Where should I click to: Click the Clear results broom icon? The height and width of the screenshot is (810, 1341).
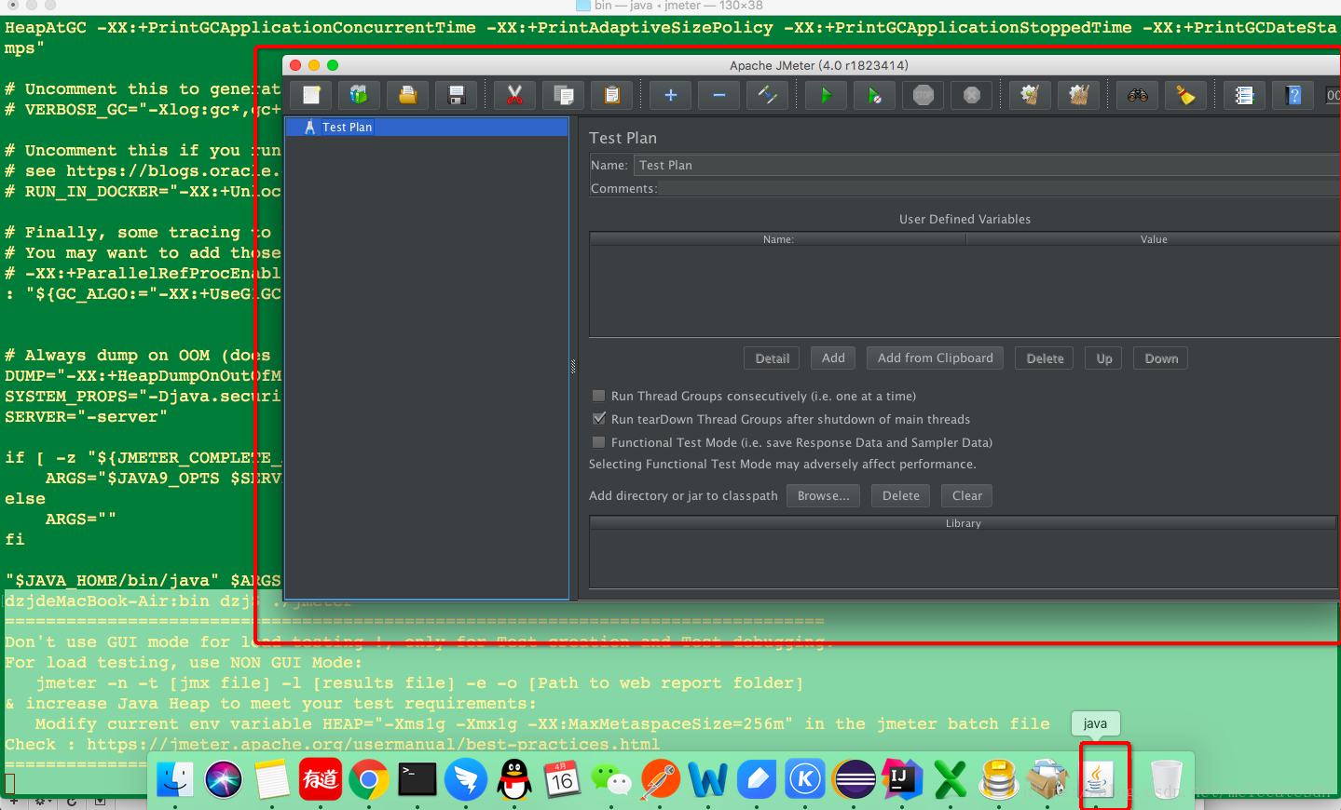coord(1030,95)
